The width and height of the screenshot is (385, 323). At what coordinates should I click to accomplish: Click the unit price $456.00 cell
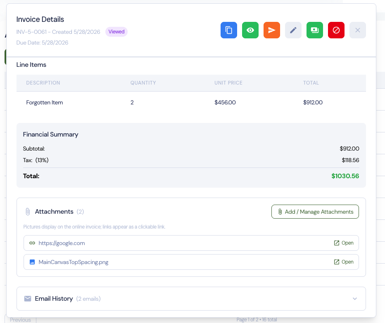[x=225, y=103]
